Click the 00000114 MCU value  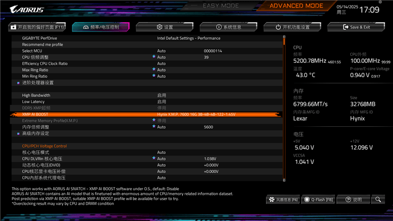pyautogui.click(x=213, y=51)
